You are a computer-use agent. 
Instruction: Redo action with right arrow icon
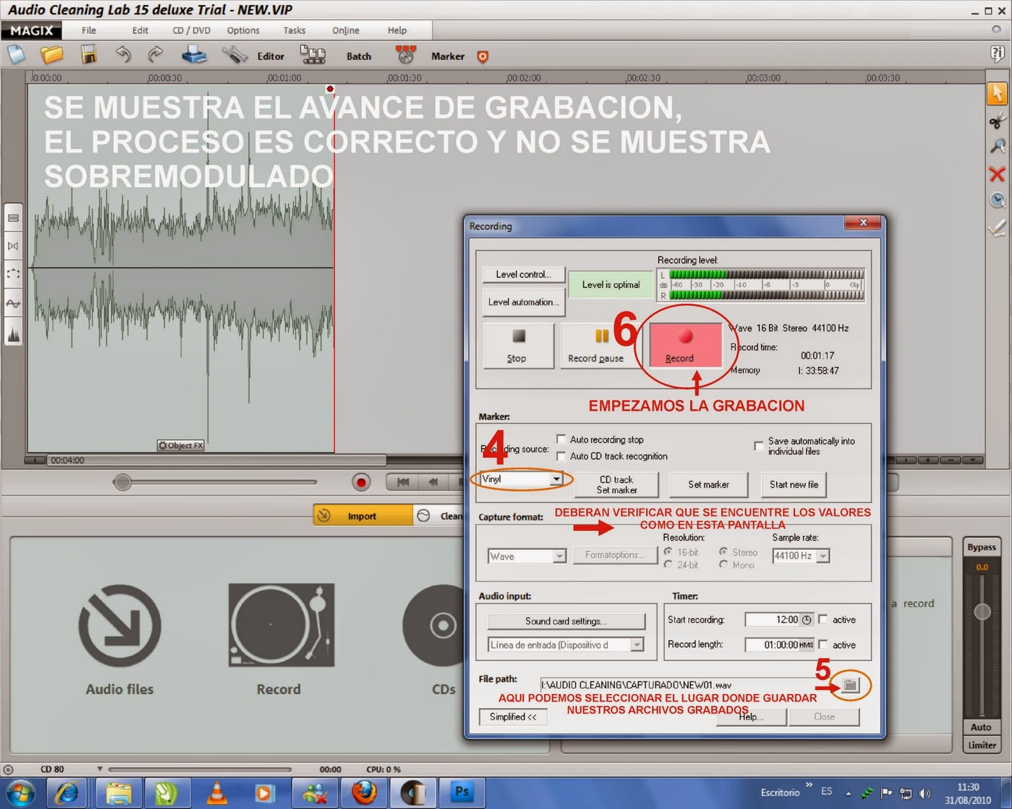click(x=155, y=55)
